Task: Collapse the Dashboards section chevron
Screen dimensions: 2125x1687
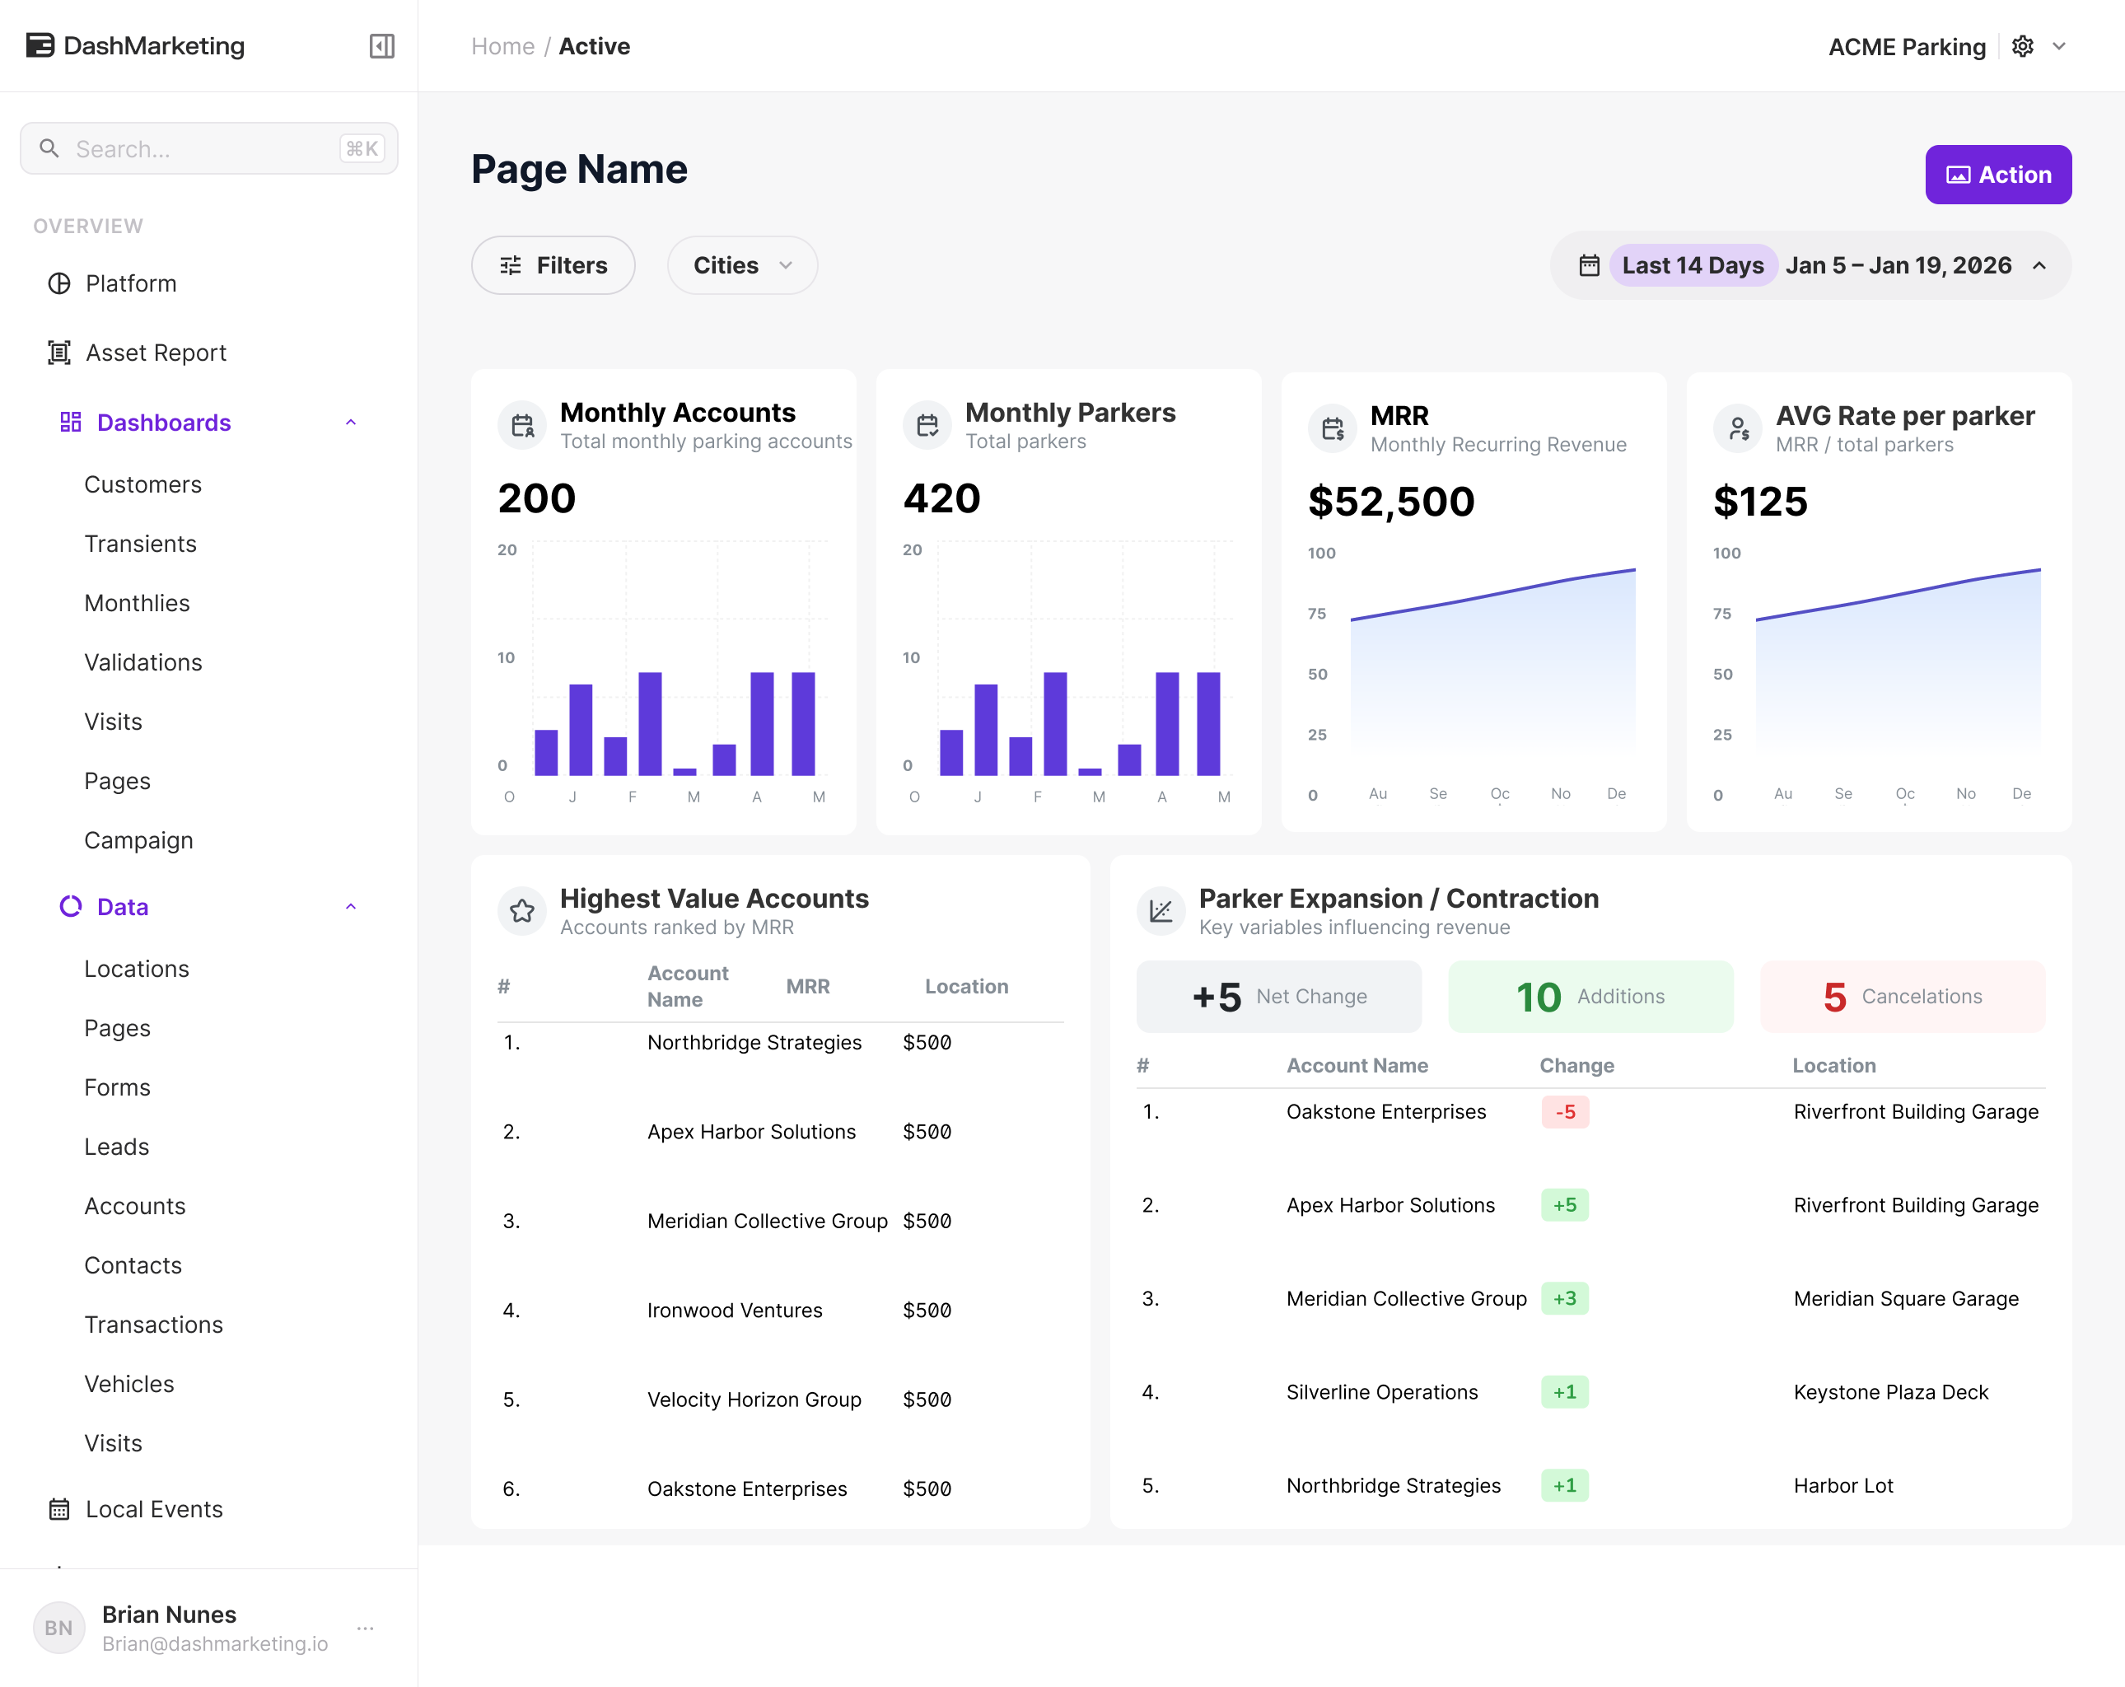Action: click(x=351, y=423)
